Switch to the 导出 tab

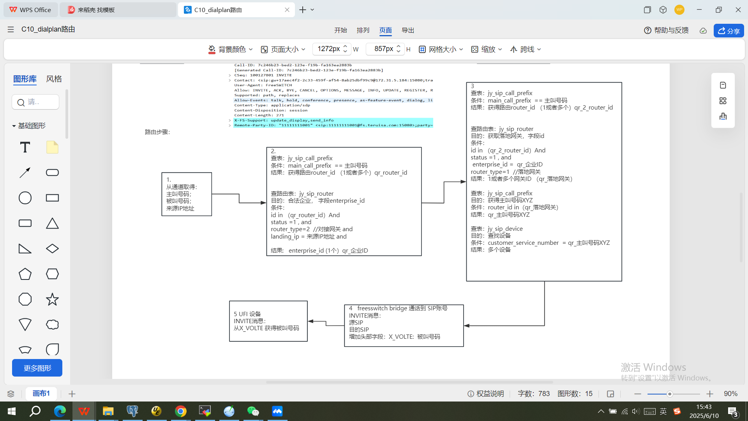(x=408, y=30)
